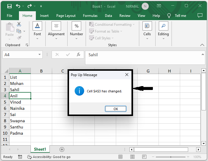Click Accessibility: Good to go status
The image size is (208, 161).
tap(49, 157)
